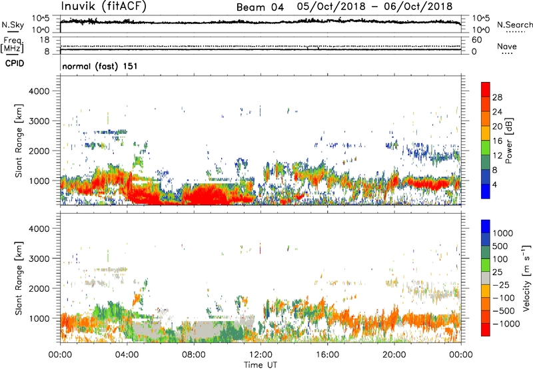Click the 'Freq. [MHz]' axis label
The image size is (533, 369).
tap(12, 45)
